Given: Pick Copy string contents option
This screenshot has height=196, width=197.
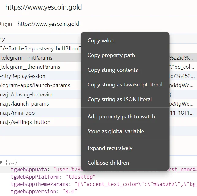Looking at the screenshot, I should (125, 70).
